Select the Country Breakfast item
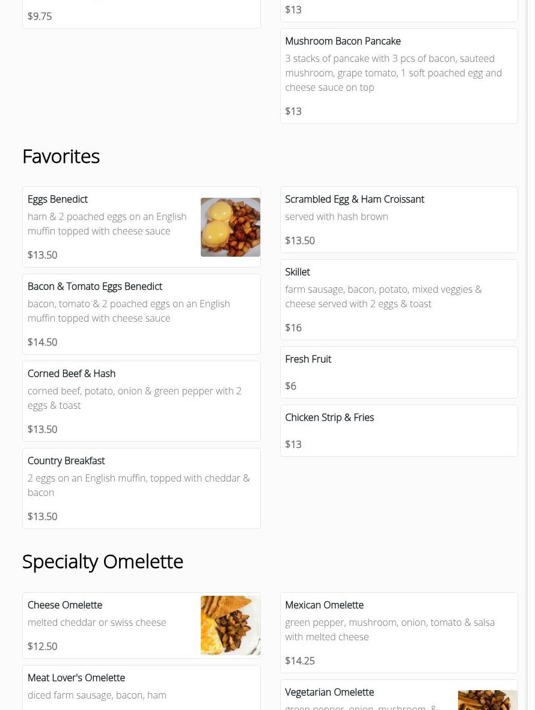Image resolution: width=535 pixels, height=710 pixels. [x=141, y=488]
